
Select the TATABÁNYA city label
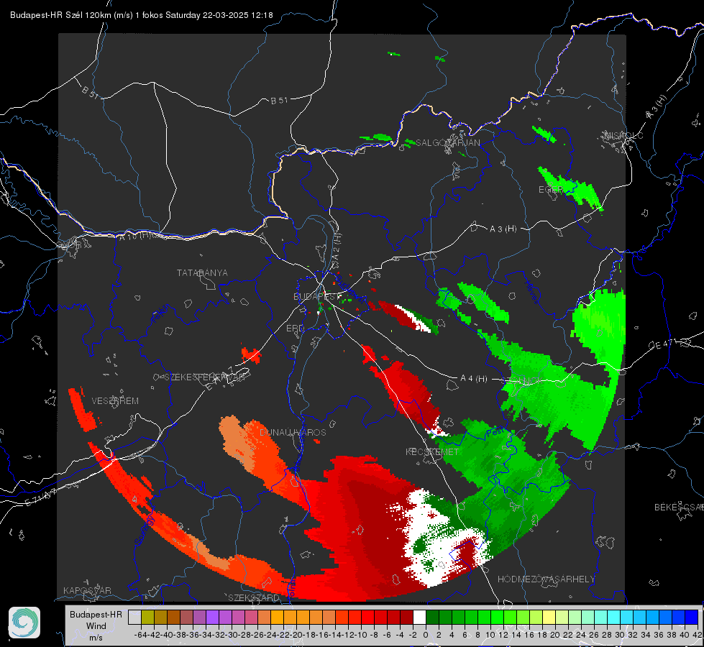[x=202, y=272]
